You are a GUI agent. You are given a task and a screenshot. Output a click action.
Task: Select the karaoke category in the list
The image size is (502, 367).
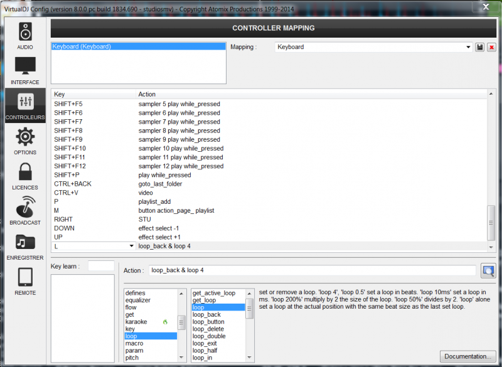tap(136, 322)
